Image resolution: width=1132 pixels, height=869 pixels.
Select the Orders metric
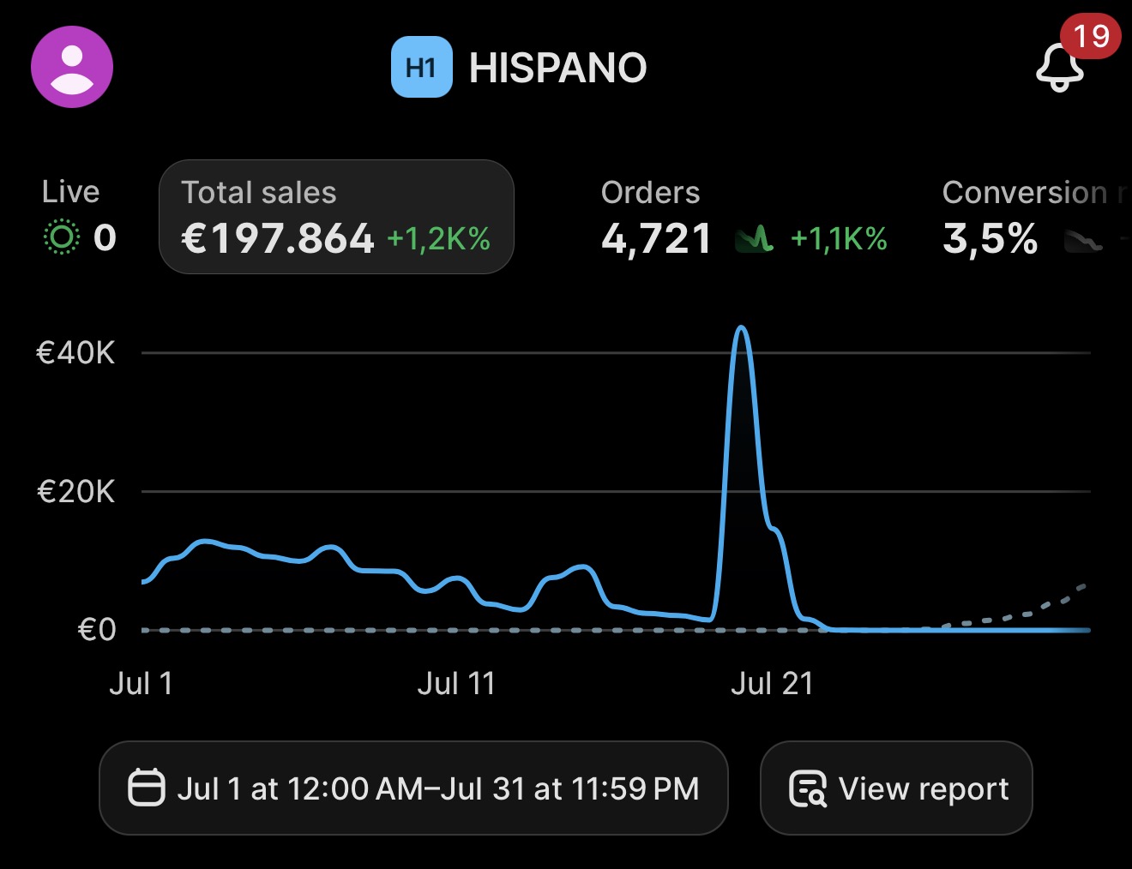(744, 217)
